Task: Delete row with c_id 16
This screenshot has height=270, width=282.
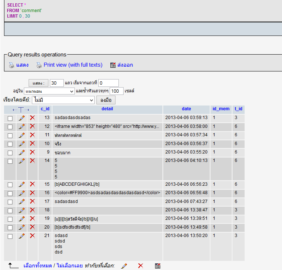Action: (32, 193)
